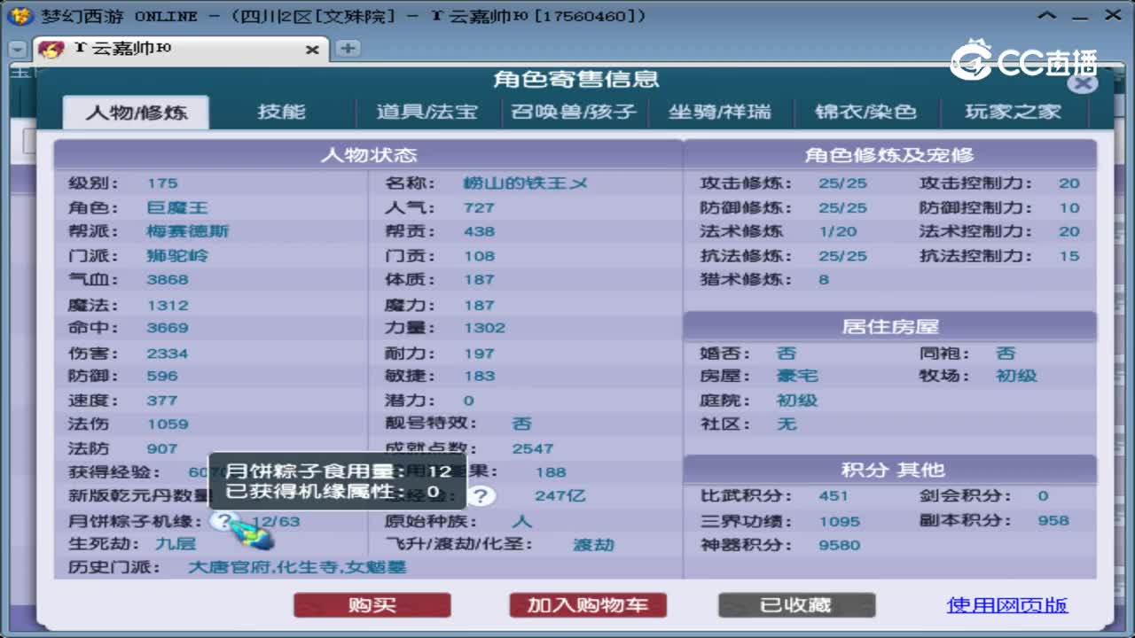Click guild name 梅赛德斯

pyautogui.click(x=188, y=231)
